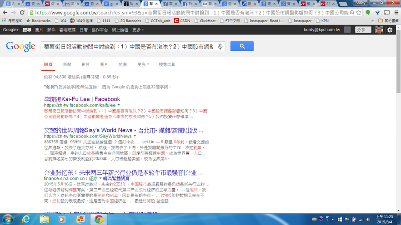401x225 pixels.
Task: Click the zoom magnifier icon in the address bar
Action: 352,13
